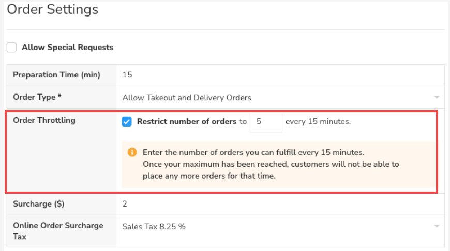450x251 pixels.
Task: Open the Order Type dropdown arrow
Action: [437, 97]
